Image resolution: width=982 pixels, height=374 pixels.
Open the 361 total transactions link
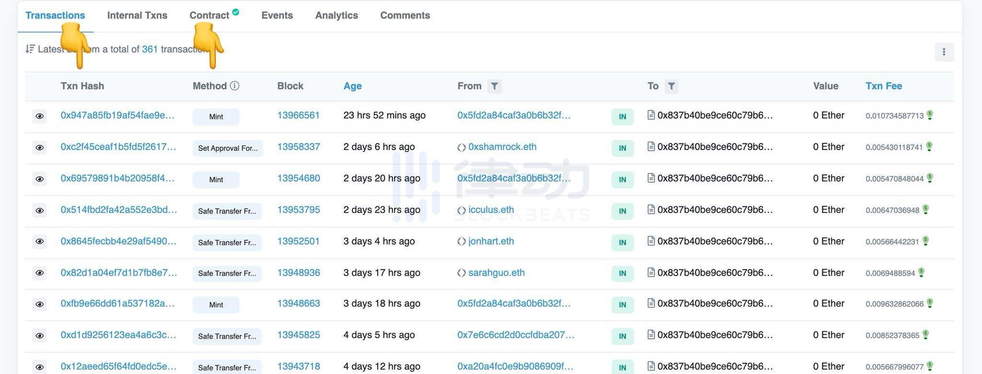[x=150, y=49]
